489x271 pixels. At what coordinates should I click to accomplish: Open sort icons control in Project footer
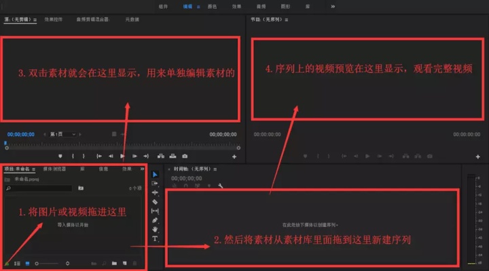point(67,264)
